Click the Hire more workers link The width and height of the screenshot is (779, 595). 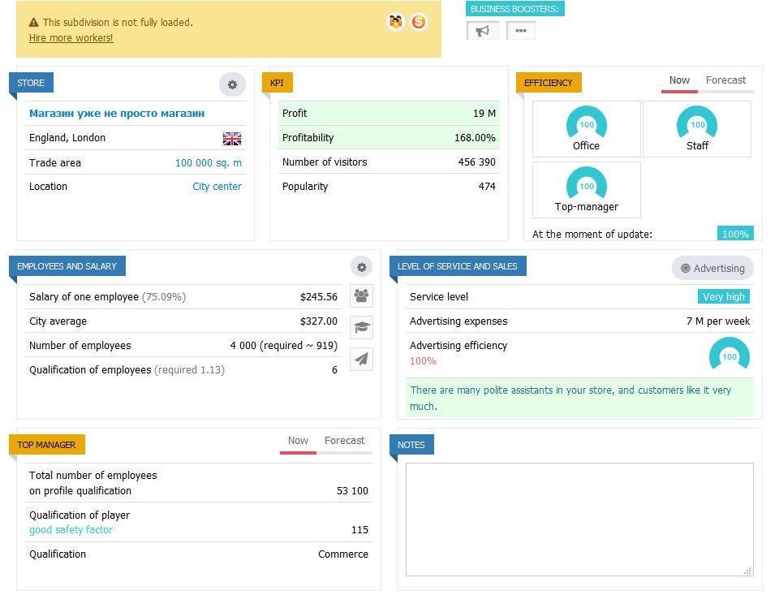click(x=70, y=37)
